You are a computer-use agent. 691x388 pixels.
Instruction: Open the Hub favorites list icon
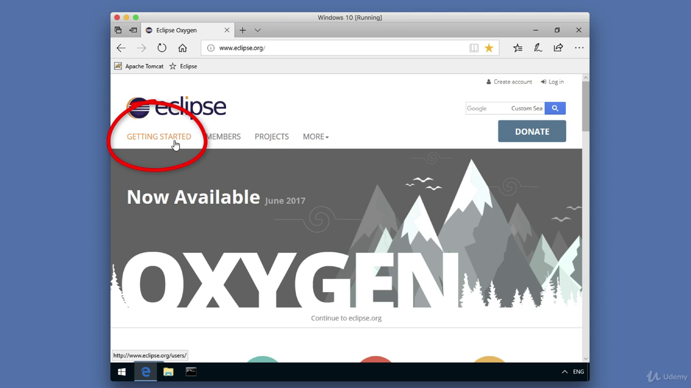[518, 48]
